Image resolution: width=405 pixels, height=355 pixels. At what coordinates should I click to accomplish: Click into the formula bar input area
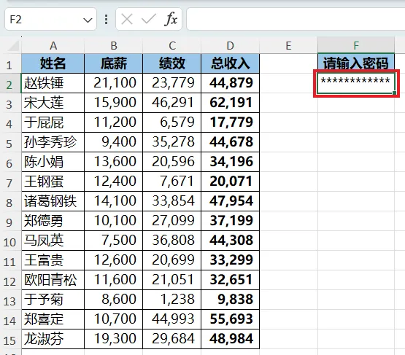[296, 19]
